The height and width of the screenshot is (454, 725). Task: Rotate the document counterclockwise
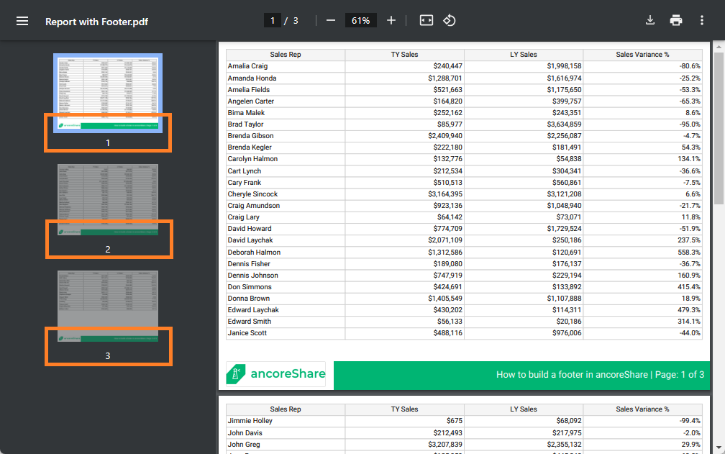coord(450,20)
